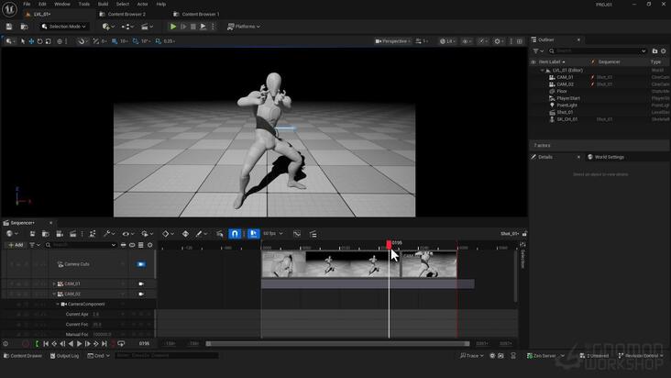Click the Sequencer play forward button
The height and width of the screenshot is (378, 671).
[x=79, y=344]
